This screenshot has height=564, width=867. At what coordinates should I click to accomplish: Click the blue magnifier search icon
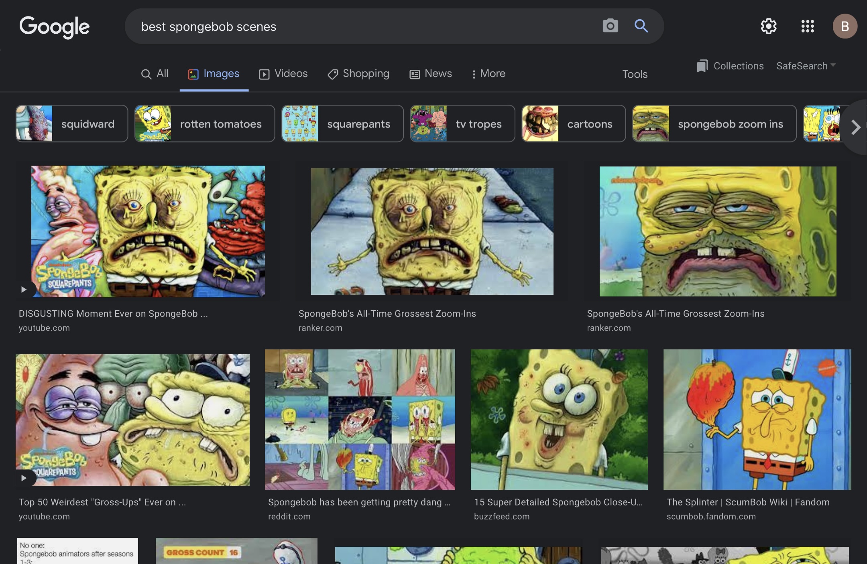(x=641, y=26)
